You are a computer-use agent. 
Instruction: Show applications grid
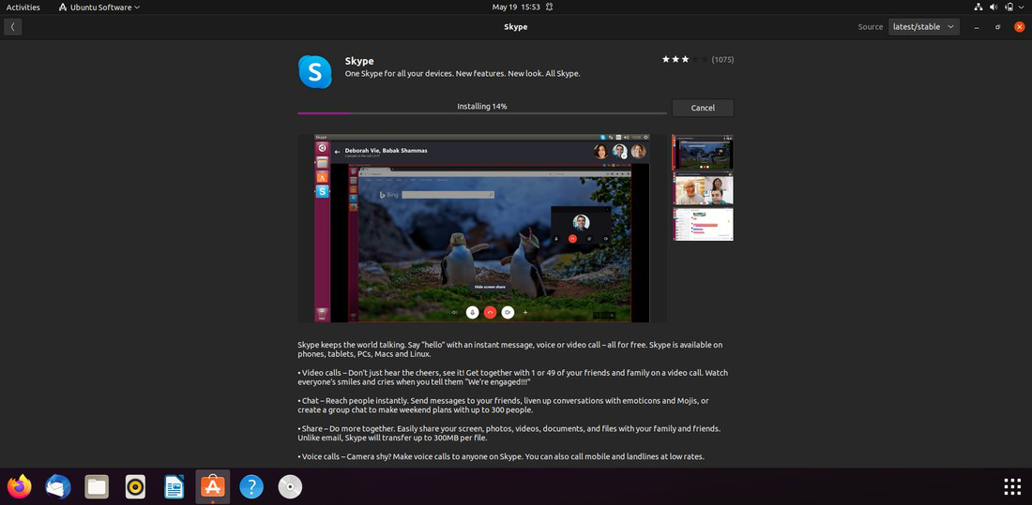click(x=1012, y=486)
